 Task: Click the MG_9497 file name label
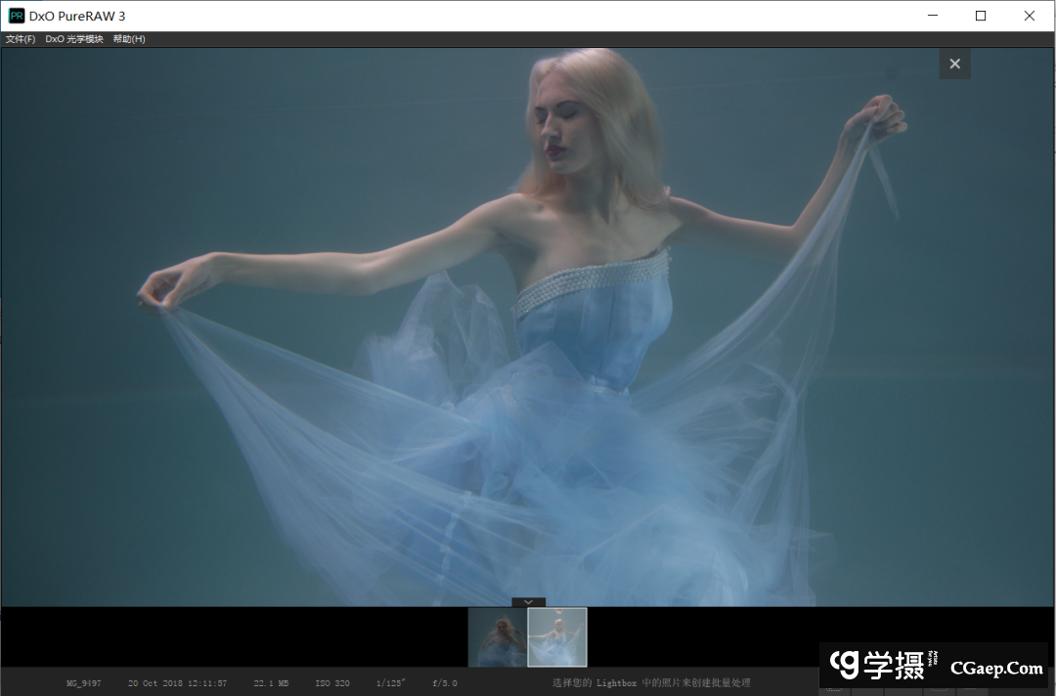coord(83,683)
